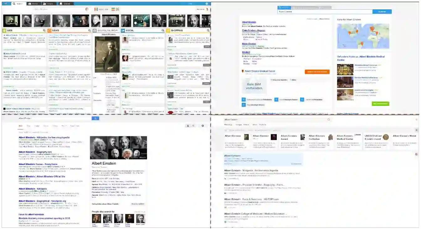
Task: Open the 'Albert Einstein Medical Center' heading link
Action: [260, 71]
